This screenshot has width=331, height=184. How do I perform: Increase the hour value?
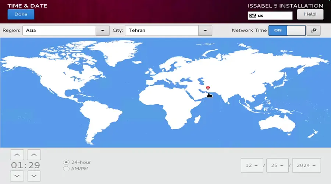pos(17,155)
